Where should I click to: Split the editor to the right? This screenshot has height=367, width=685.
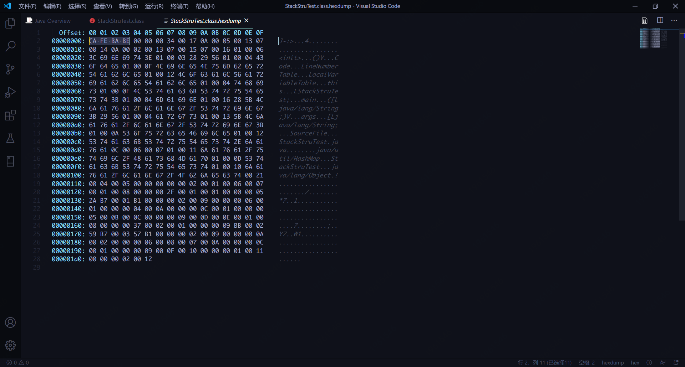(x=660, y=21)
